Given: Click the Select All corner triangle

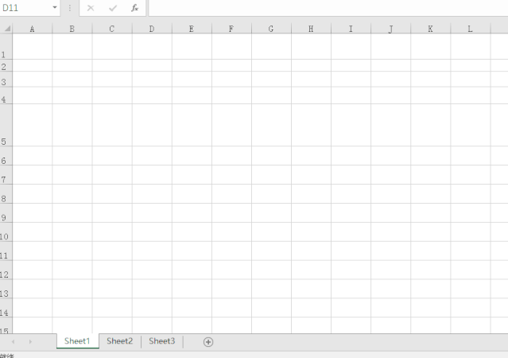Looking at the screenshot, I should coord(6,29).
